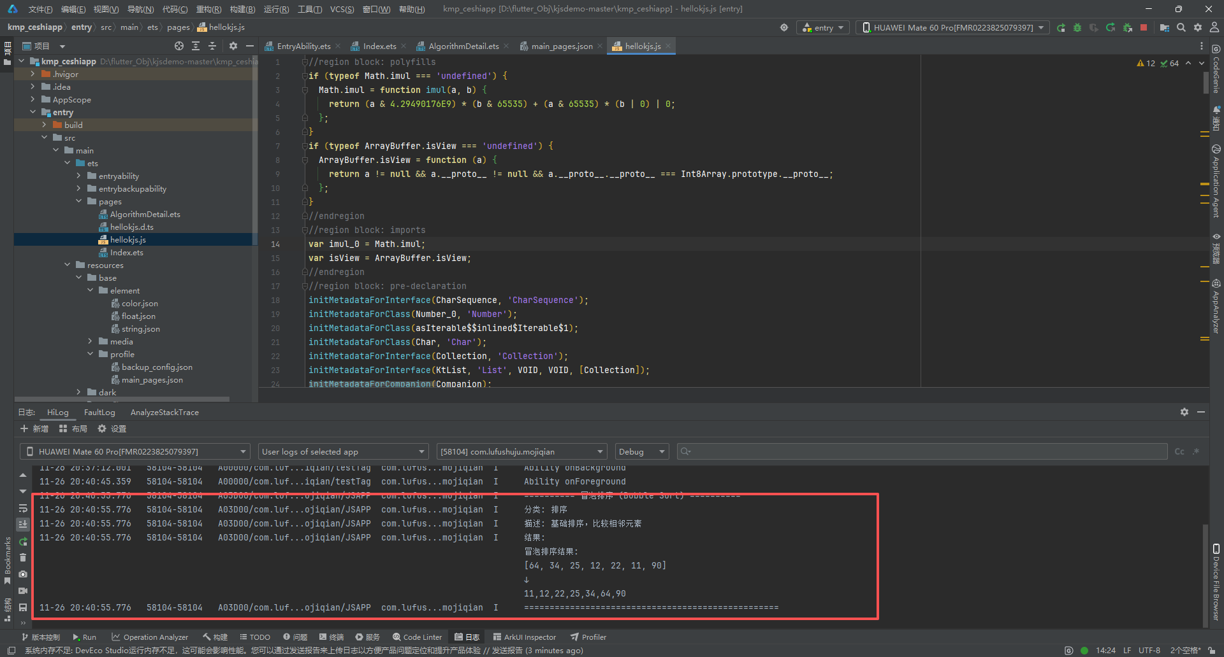Screen dimensions: 1224x657
Task: Take device screenshot with camera icon
Action: coord(23,574)
